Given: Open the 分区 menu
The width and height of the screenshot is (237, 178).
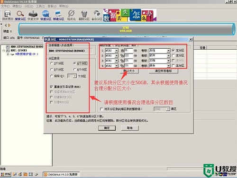Looking at the screenshot, I should [29, 6].
